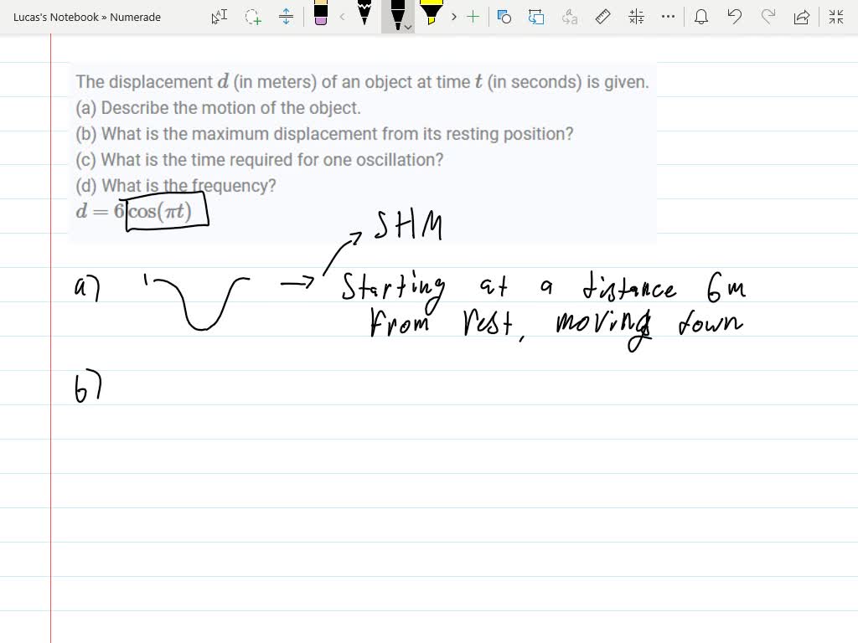Viewport: 858px width, 643px height.
Task: Expand more pens with the right chevron
Action: click(453, 17)
